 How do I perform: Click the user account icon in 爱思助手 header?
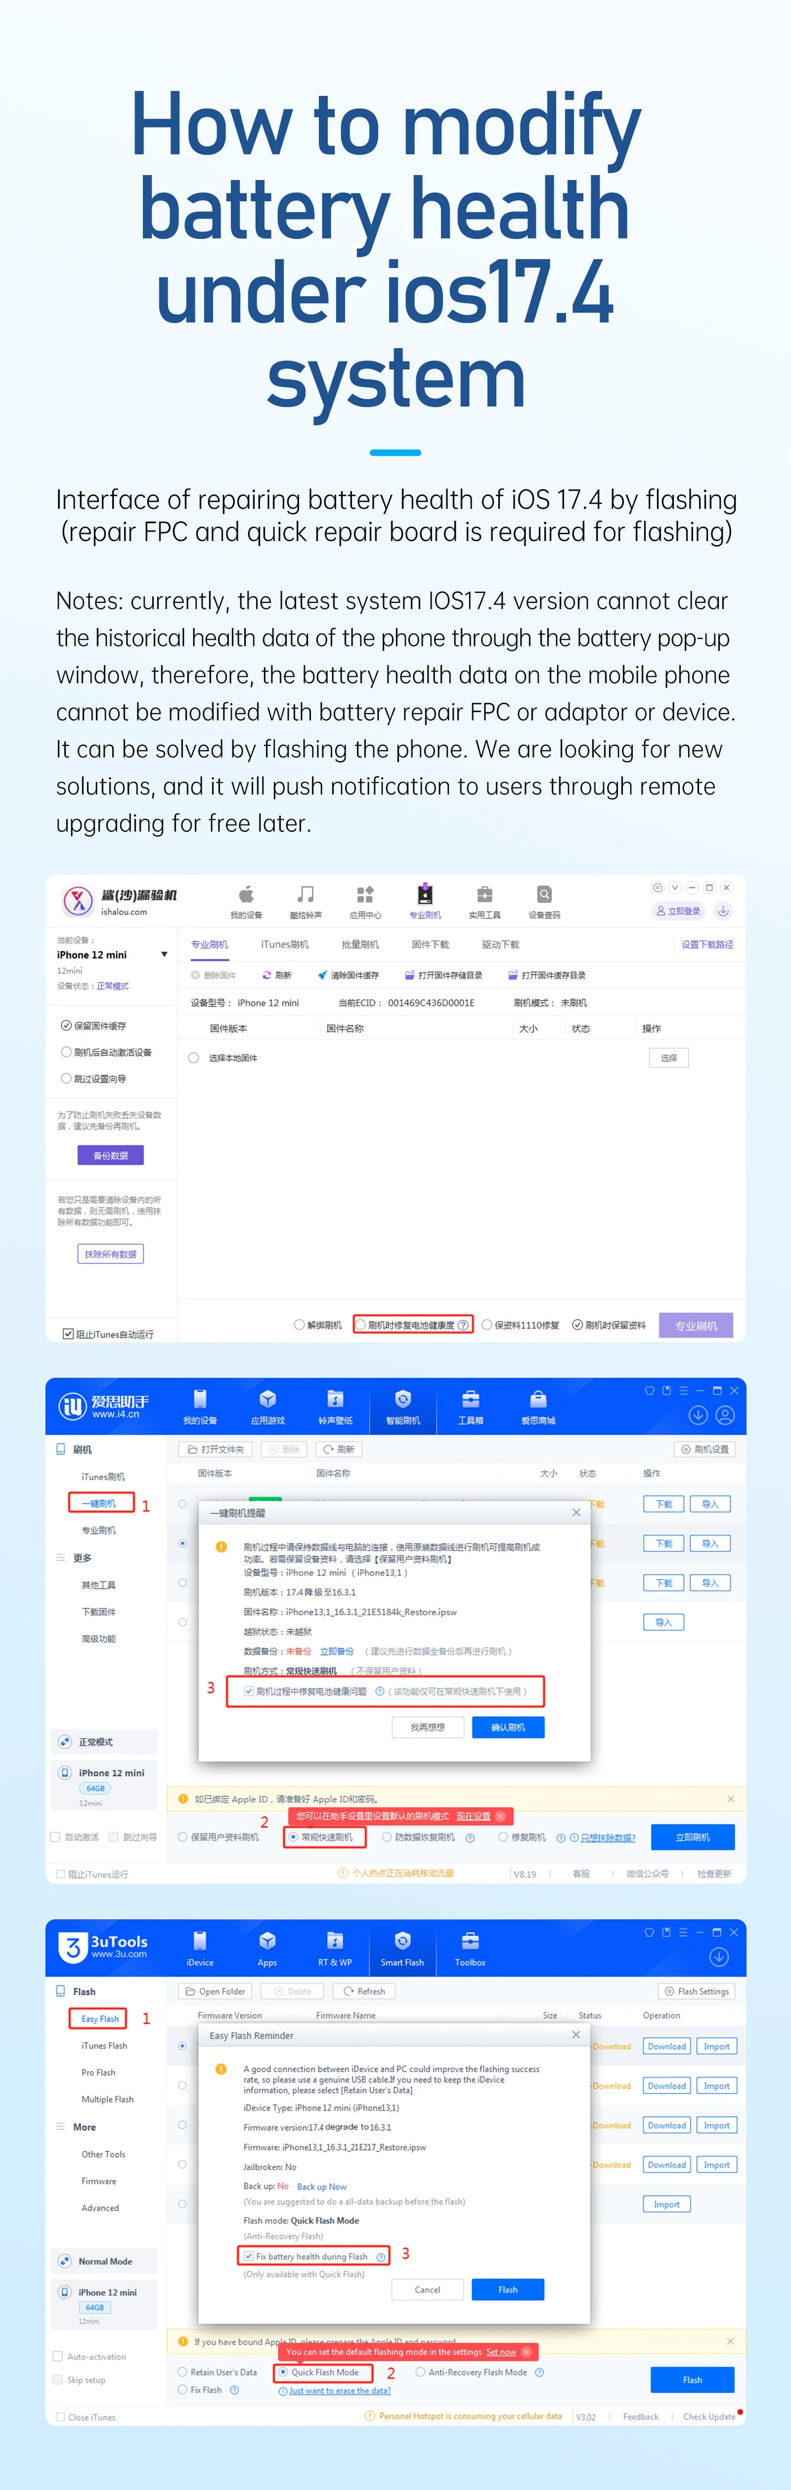(725, 1415)
